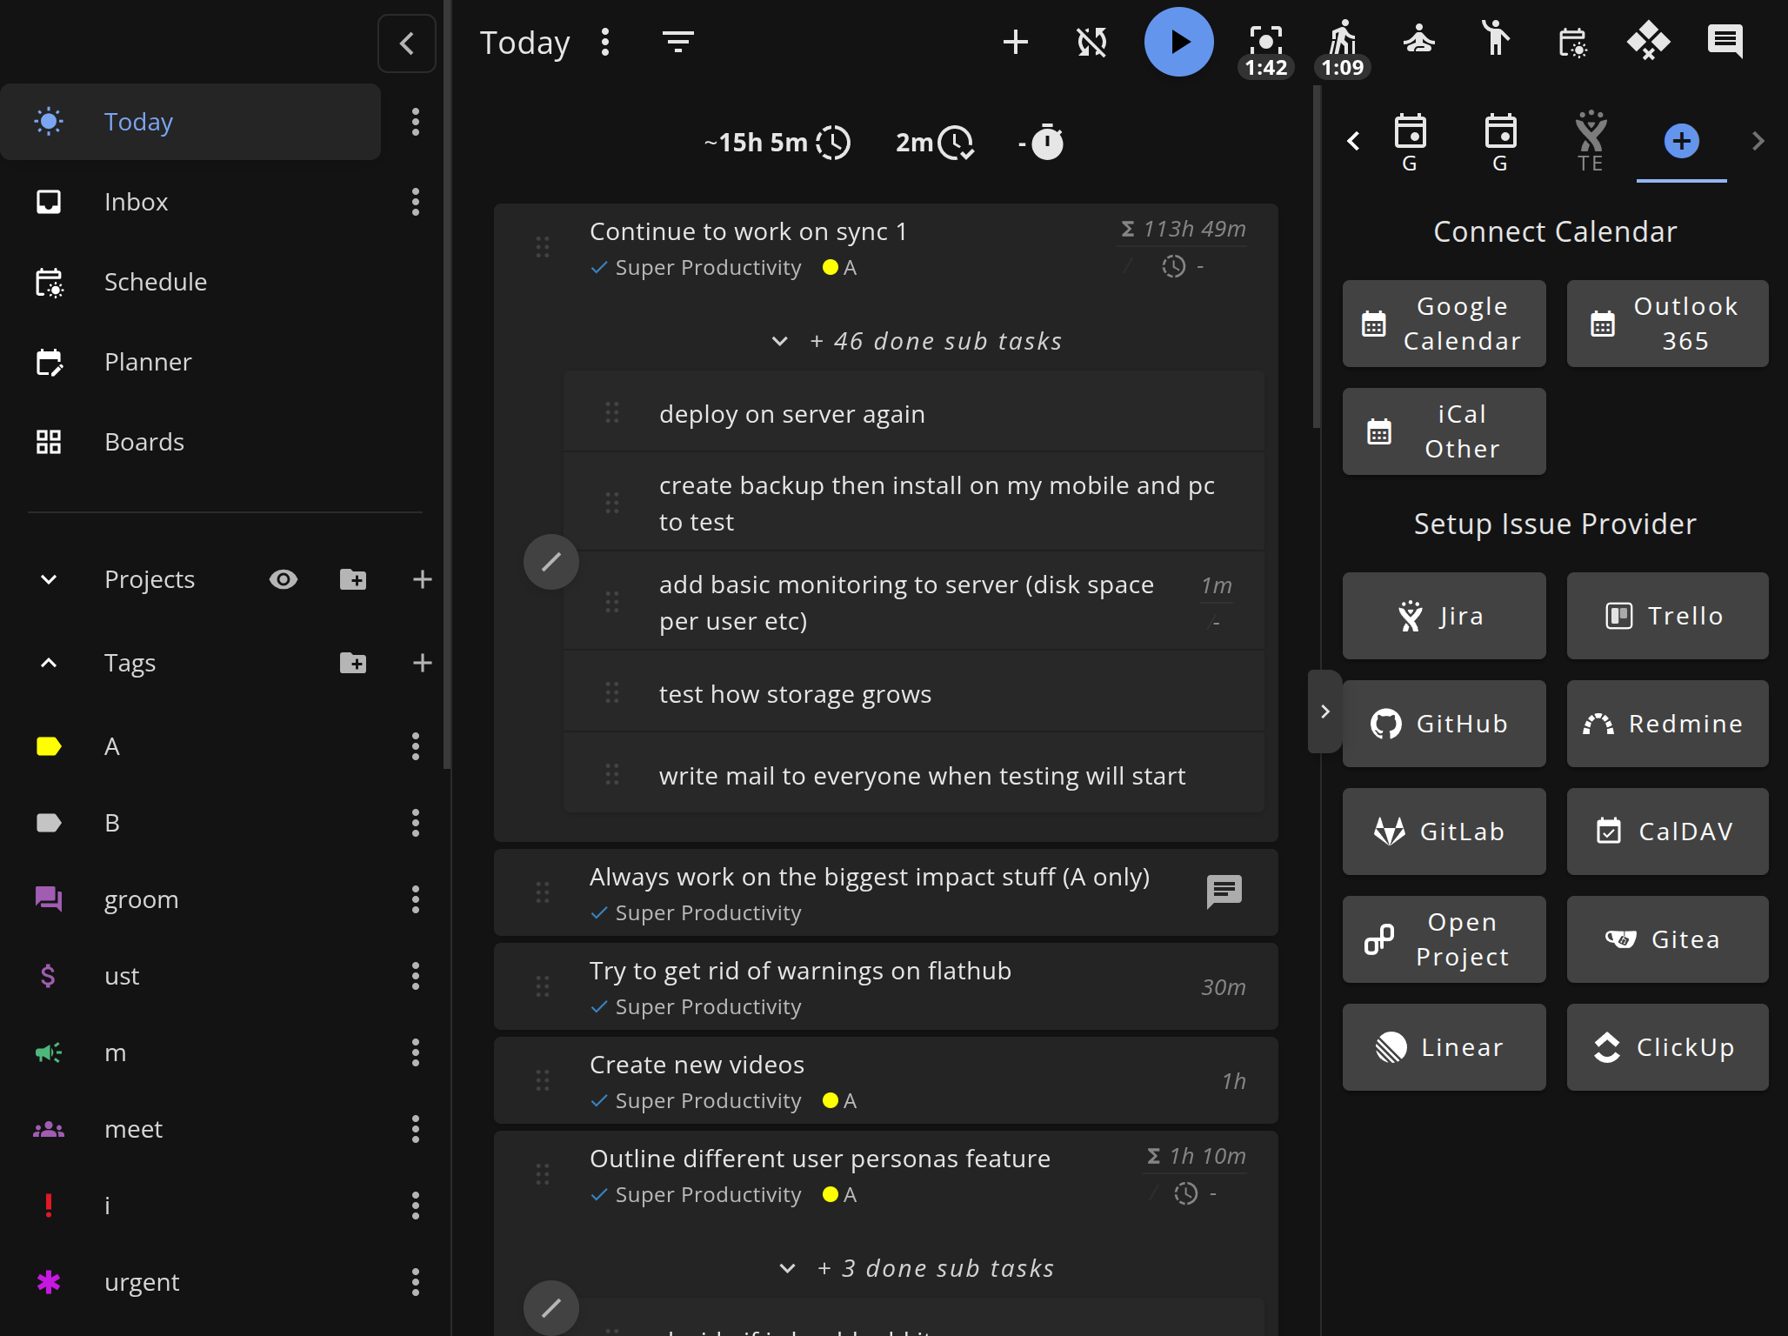Toggle project visibility with the eye icon
The height and width of the screenshot is (1336, 1788).
(284, 579)
